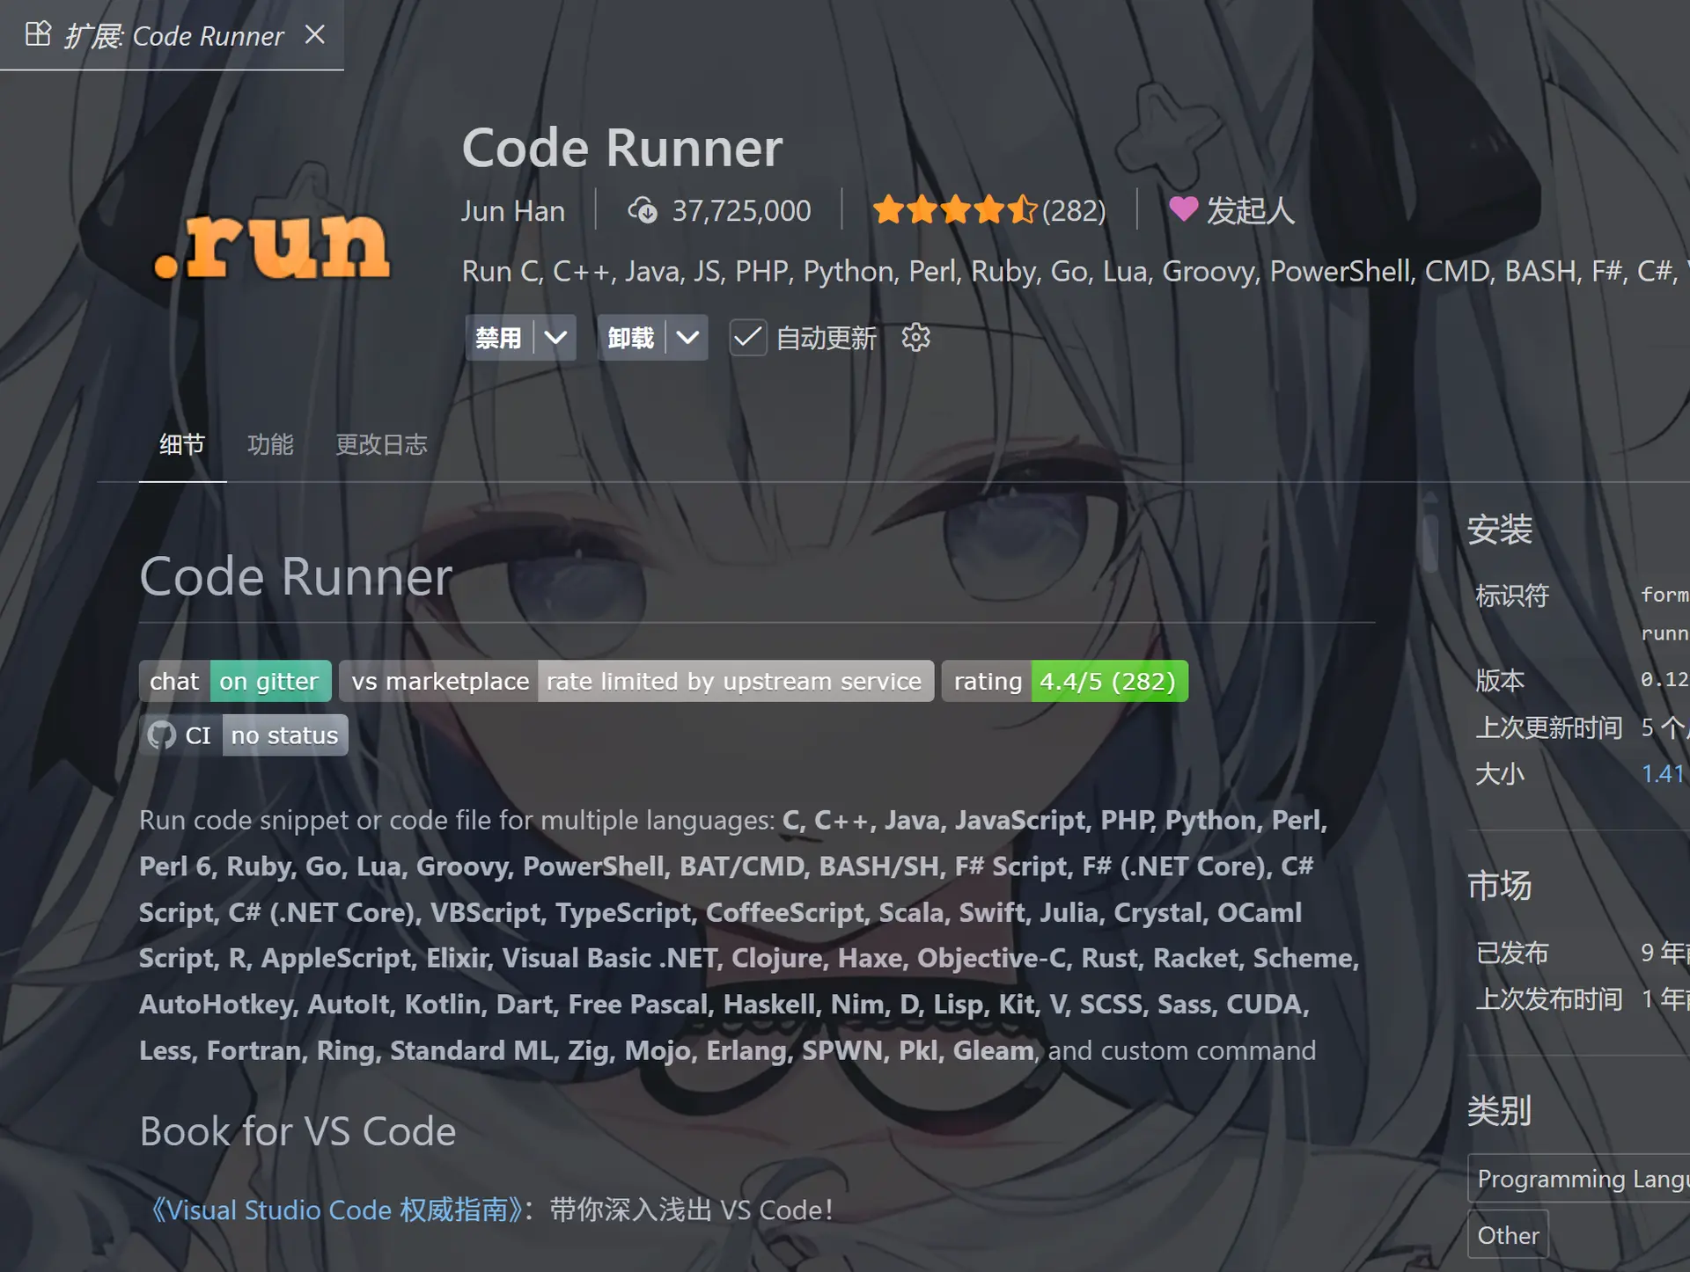Click the download count cloud icon
The width and height of the screenshot is (1690, 1272).
click(x=642, y=210)
